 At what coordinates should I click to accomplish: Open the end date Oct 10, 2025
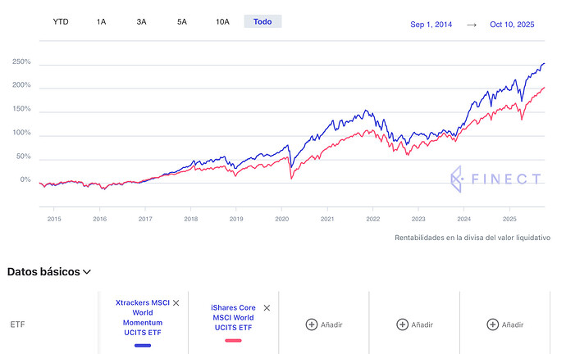512,25
